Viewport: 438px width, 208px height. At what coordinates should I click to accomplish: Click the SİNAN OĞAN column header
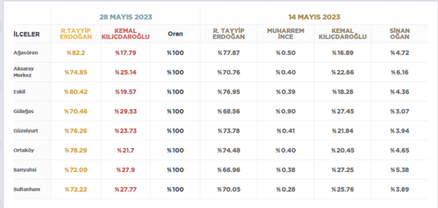point(400,34)
